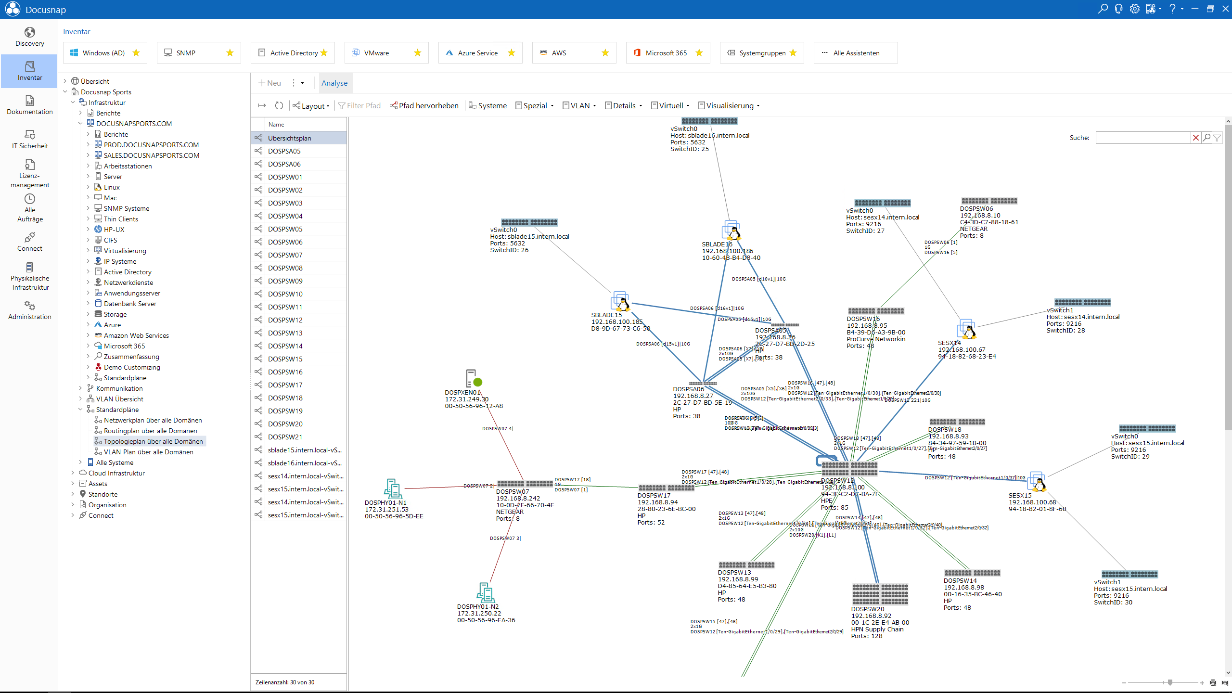The height and width of the screenshot is (693, 1232).
Task: Click the search magnifier next to Suche
Action: pyautogui.click(x=1206, y=138)
